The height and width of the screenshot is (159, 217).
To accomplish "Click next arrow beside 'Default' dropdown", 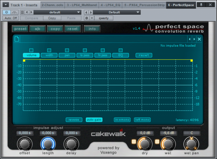I will point(91,12).
